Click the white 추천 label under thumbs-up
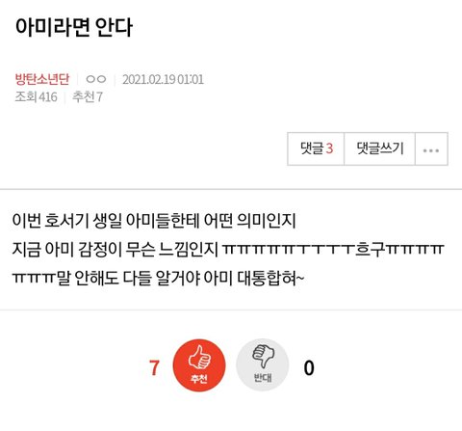Viewport: 462px width, 431px height. tap(199, 379)
